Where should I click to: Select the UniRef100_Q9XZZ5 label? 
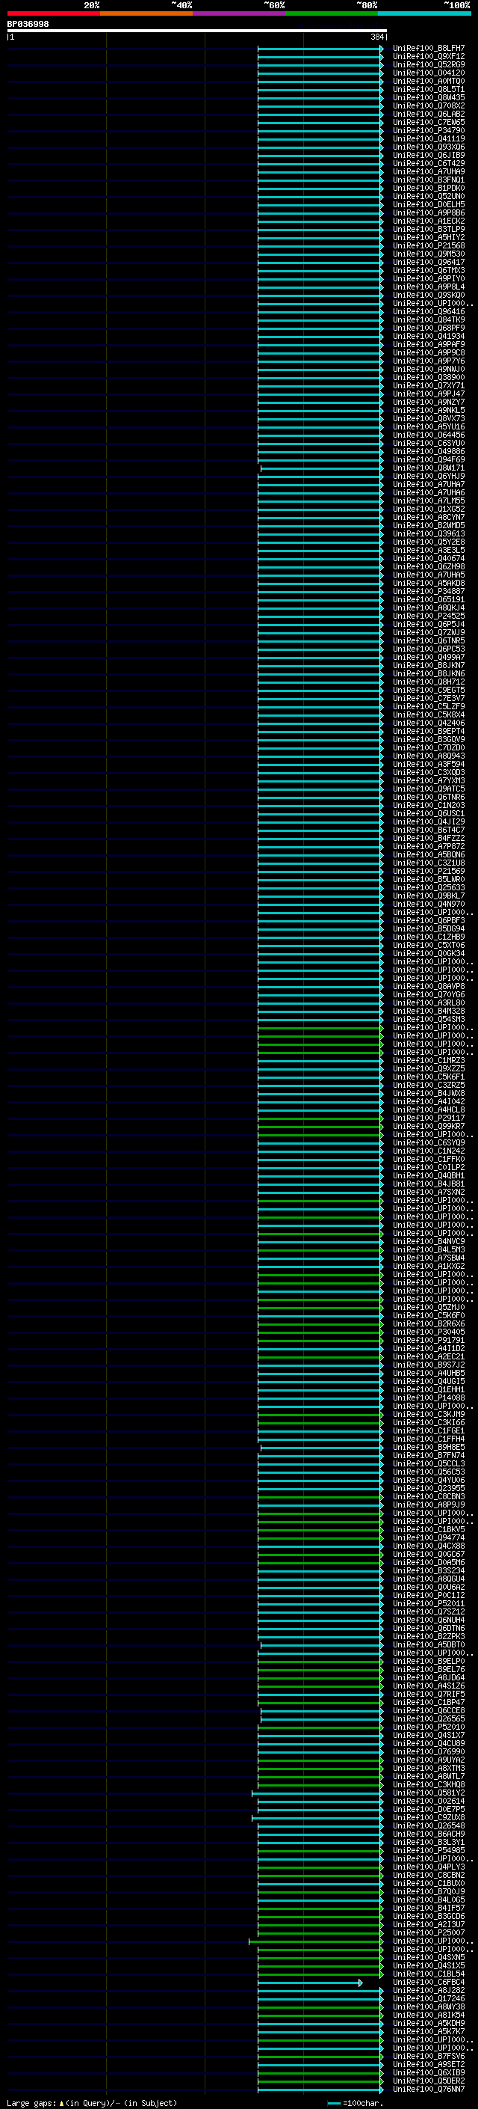coord(428,1068)
